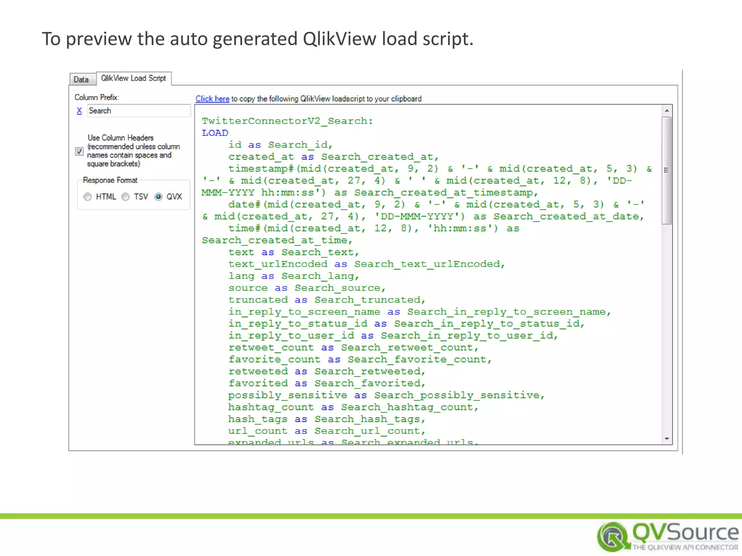Click here link to copy loadscript
The image size is (742, 556).
coord(212,99)
